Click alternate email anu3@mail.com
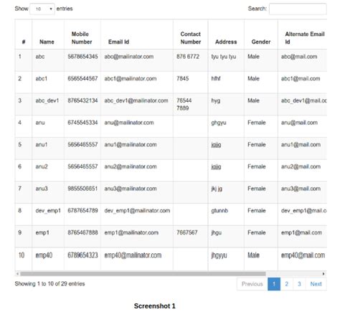Image resolution: width=340 pixels, height=312 pixels. pos(301,189)
